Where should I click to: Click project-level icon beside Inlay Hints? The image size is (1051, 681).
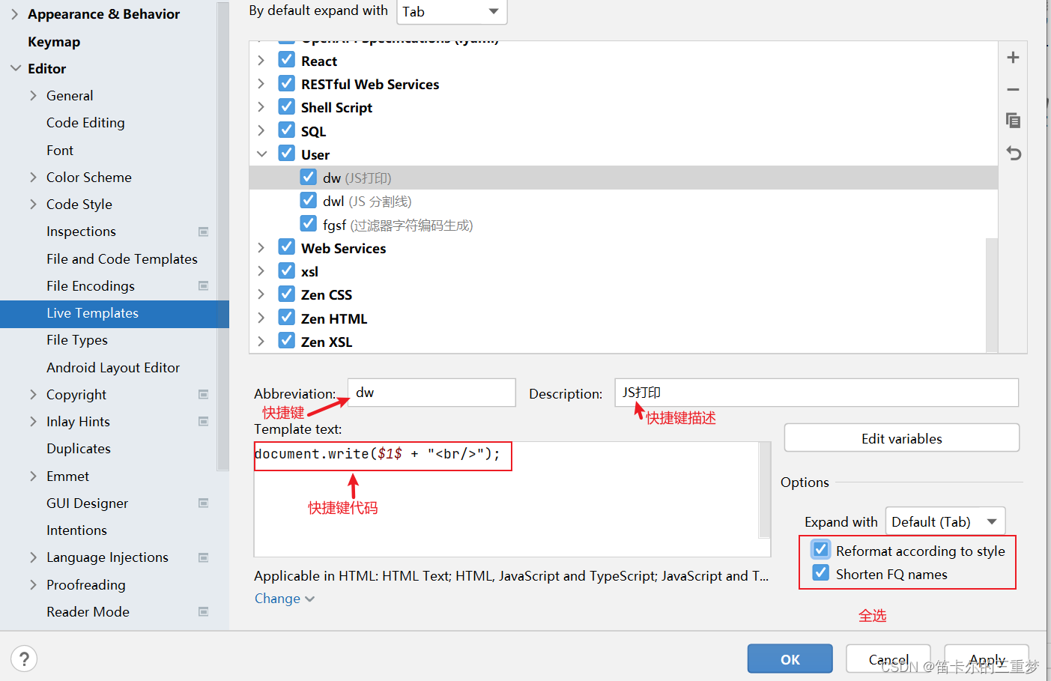(203, 421)
